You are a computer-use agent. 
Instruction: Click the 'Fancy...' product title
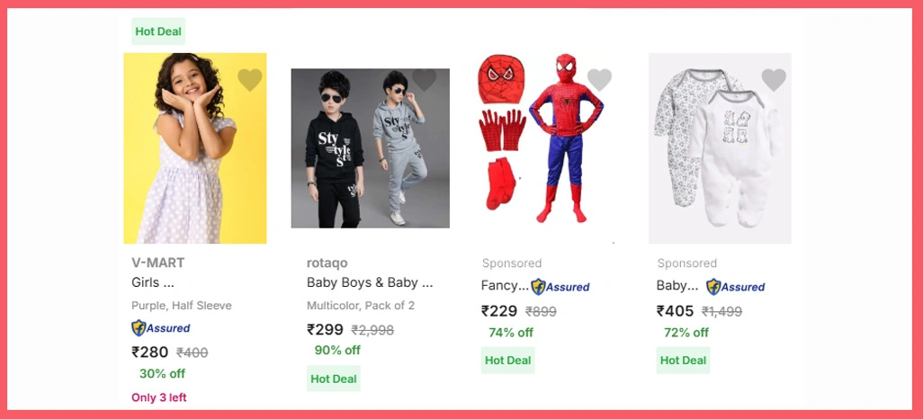pos(505,286)
